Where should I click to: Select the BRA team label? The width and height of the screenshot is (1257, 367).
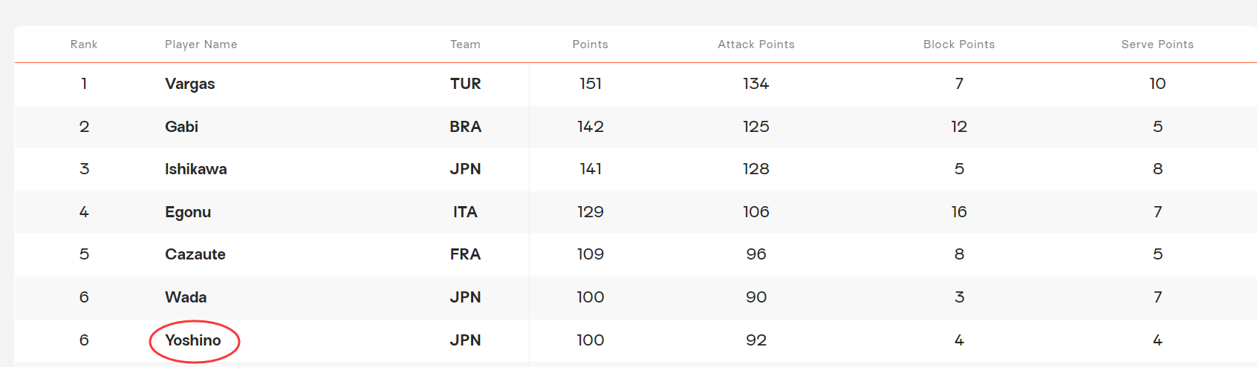pyautogui.click(x=465, y=127)
